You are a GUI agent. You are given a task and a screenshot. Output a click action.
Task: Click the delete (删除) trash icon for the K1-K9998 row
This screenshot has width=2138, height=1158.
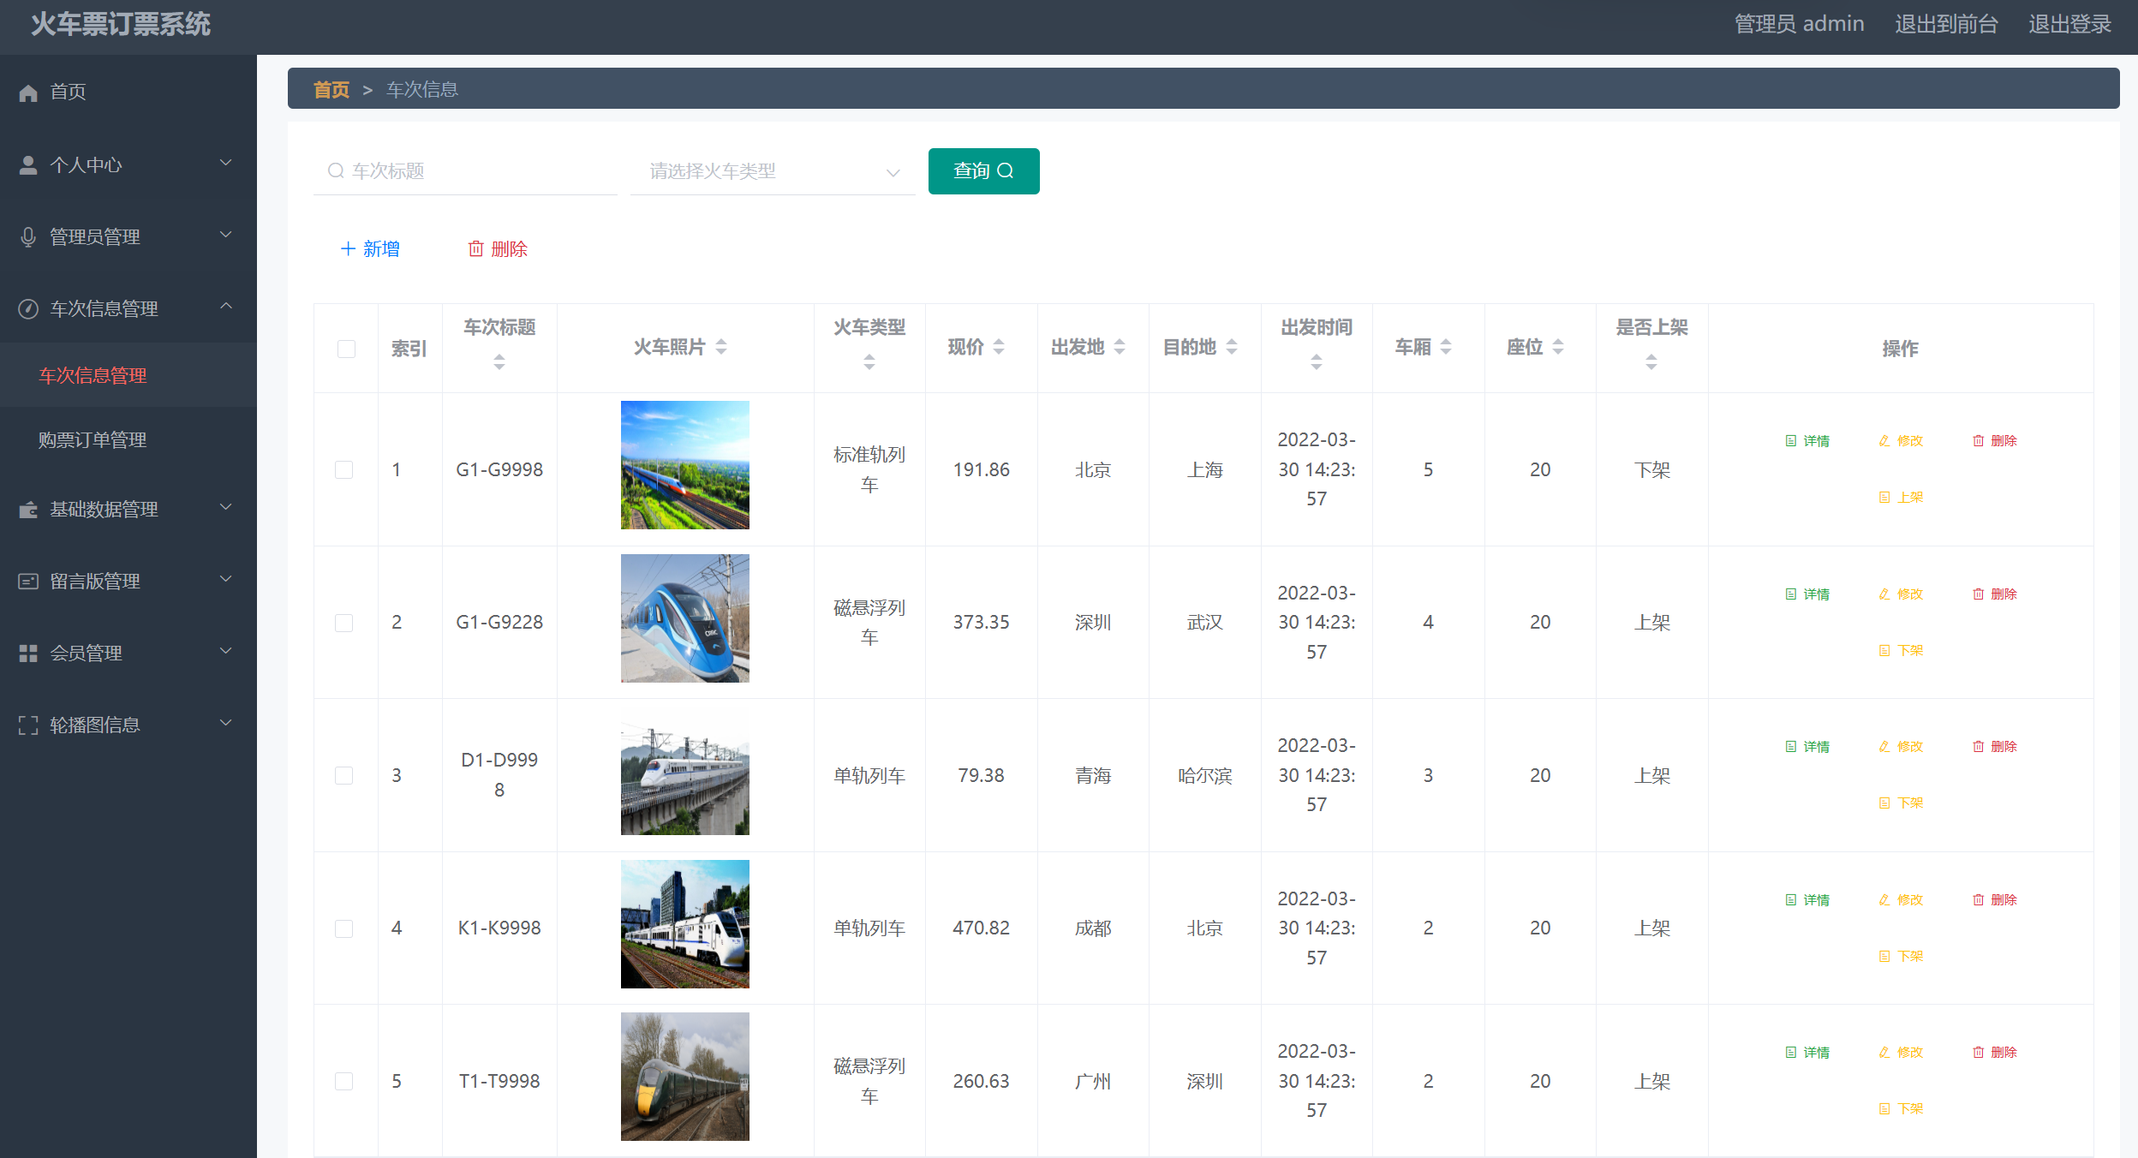pos(1978,900)
